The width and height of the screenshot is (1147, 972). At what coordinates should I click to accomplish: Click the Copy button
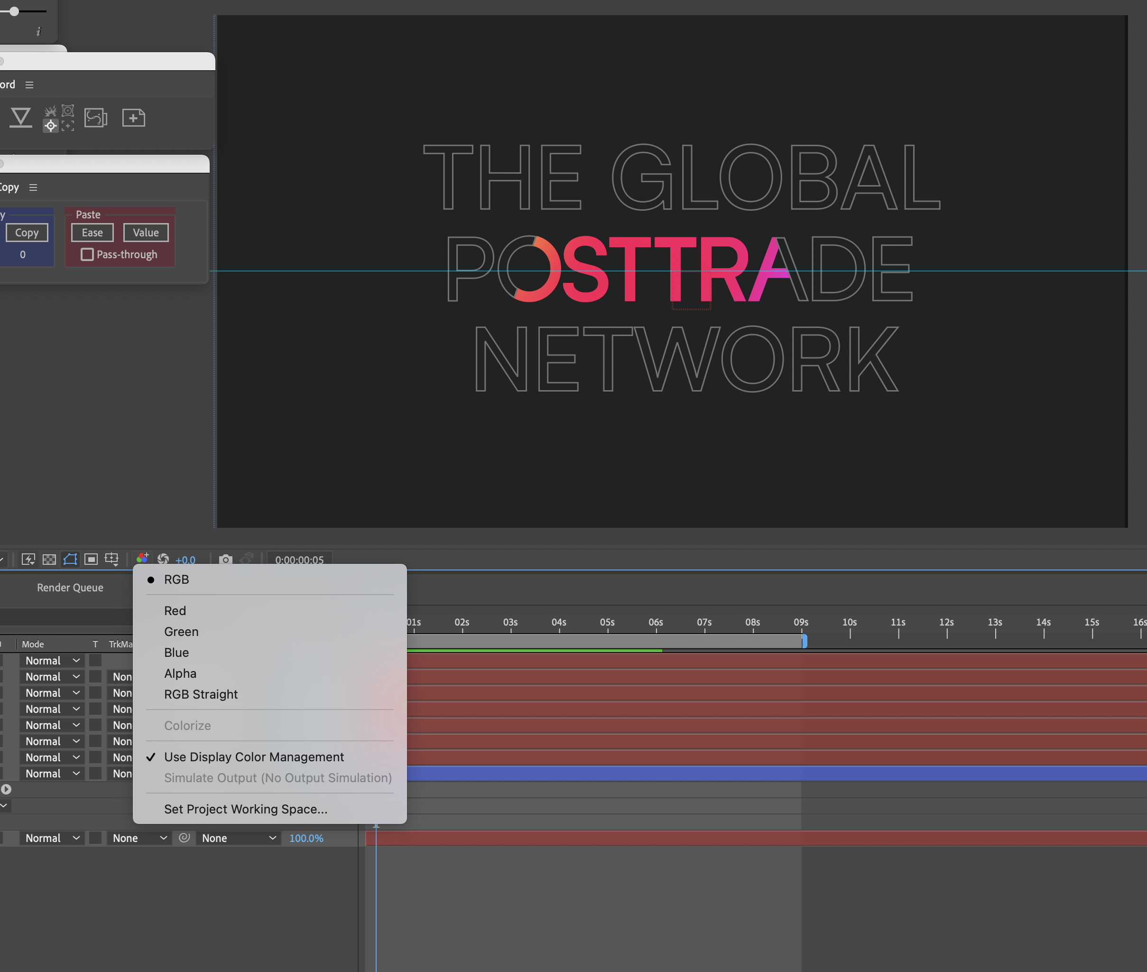pos(27,232)
